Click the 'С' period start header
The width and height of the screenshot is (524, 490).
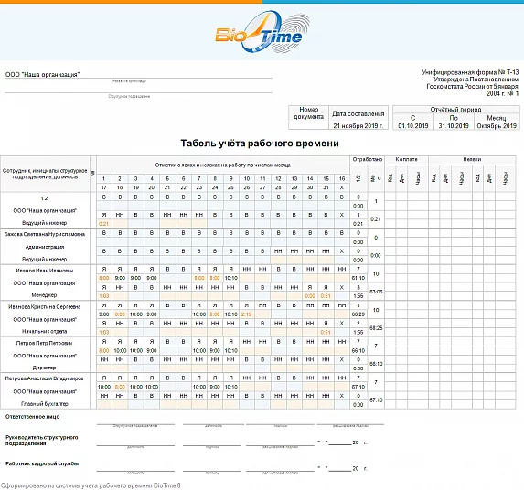coord(413,118)
